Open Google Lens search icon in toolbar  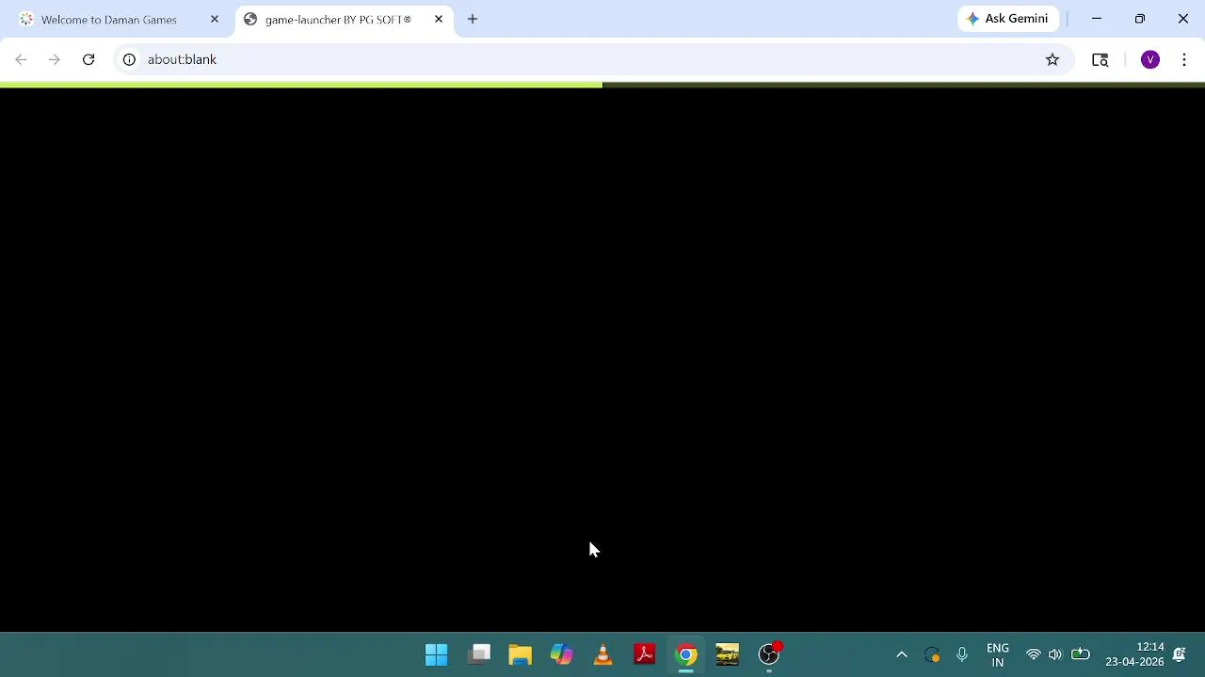coord(1100,59)
